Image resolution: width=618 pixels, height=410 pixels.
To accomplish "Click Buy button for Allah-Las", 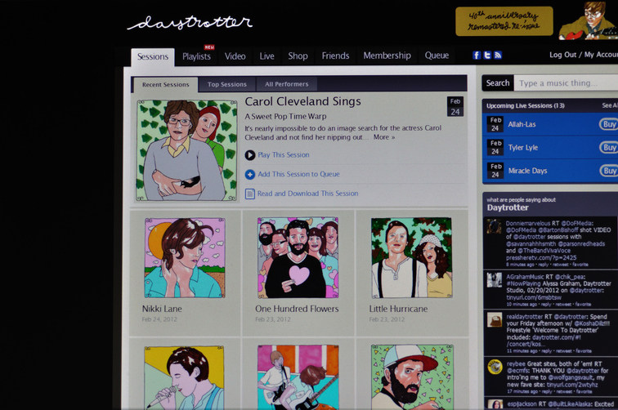I will click(608, 124).
